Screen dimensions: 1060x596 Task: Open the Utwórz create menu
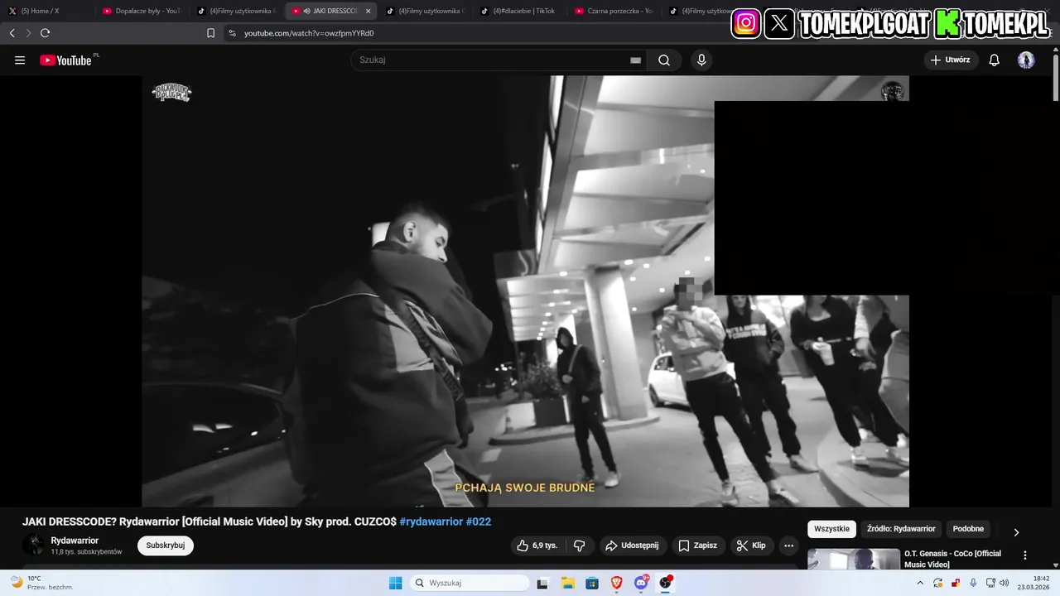pyautogui.click(x=951, y=60)
